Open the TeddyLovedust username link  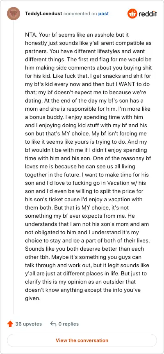(x=43, y=14)
